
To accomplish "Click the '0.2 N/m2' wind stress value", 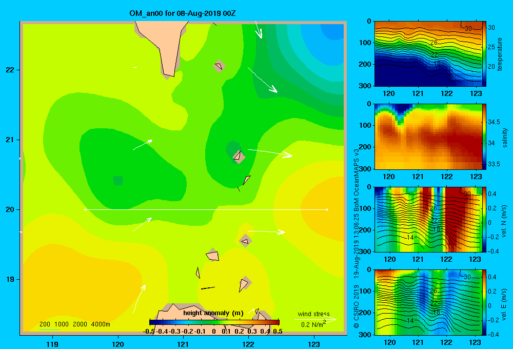I will coord(313,324).
